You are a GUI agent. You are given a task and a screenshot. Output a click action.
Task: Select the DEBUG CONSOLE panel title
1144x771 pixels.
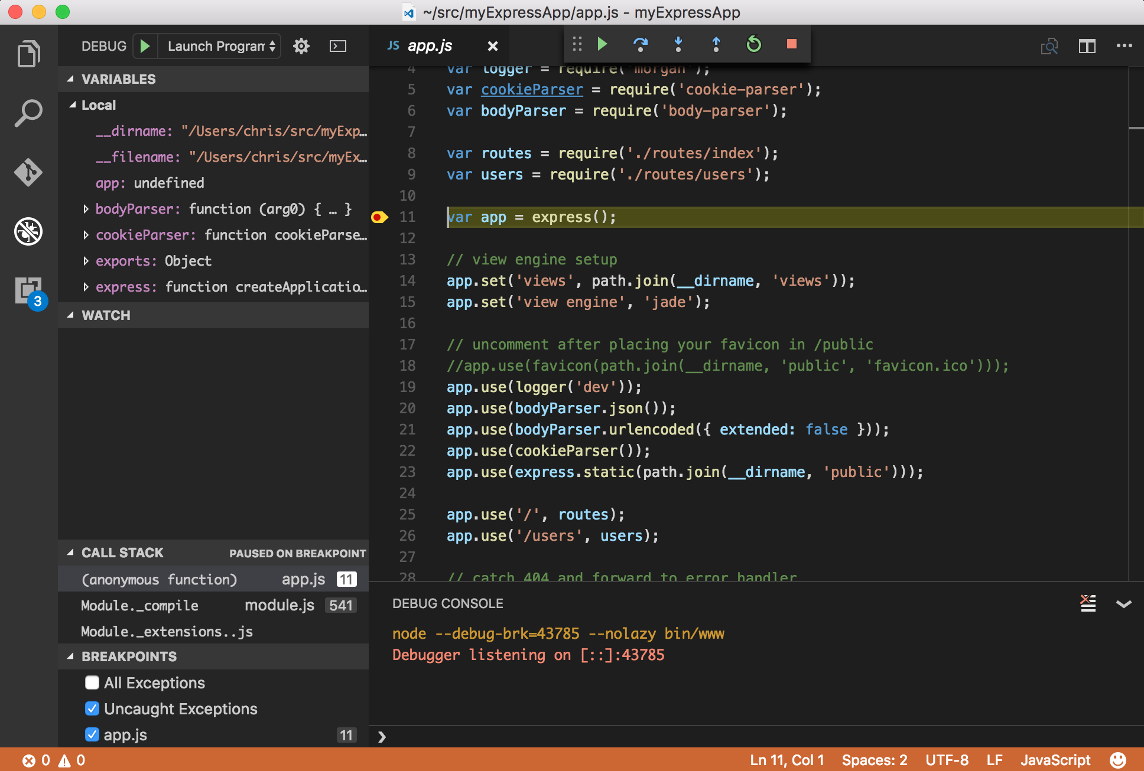448,603
